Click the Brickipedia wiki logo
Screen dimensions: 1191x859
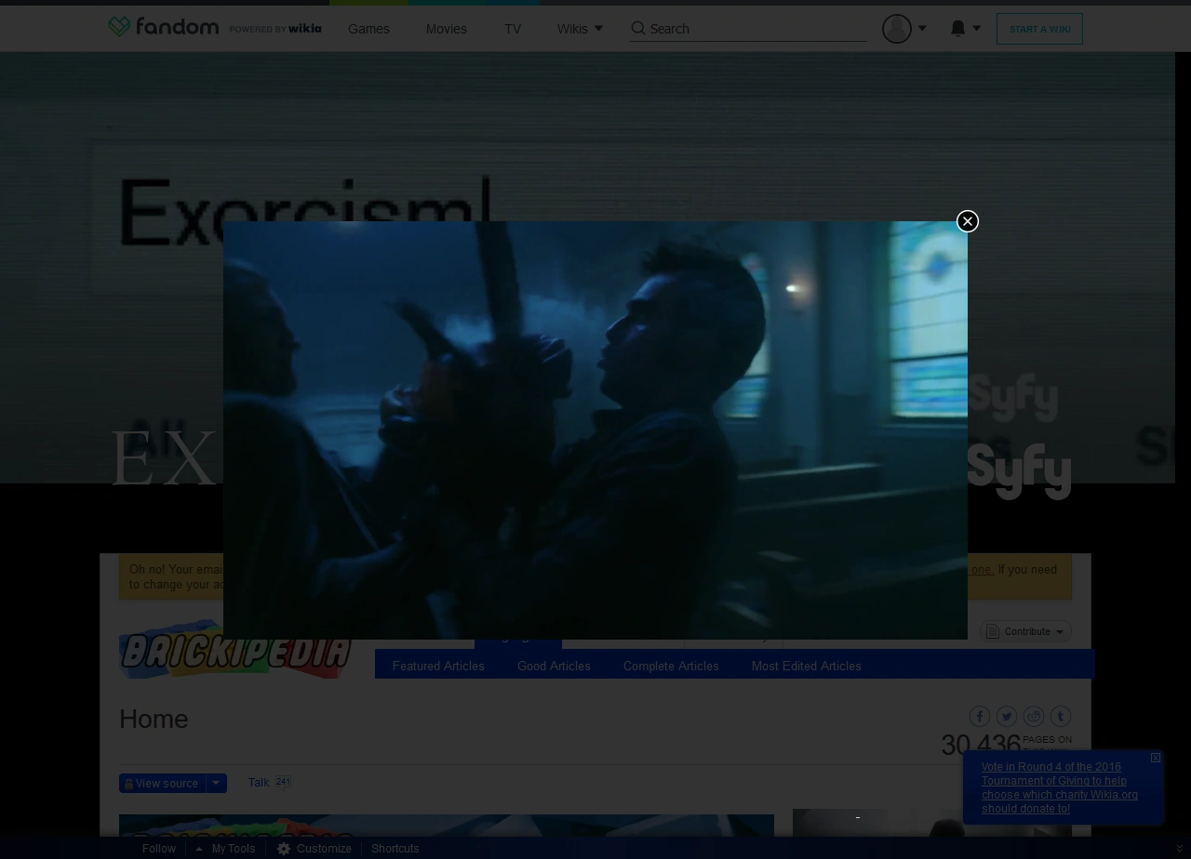coord(236,651)
